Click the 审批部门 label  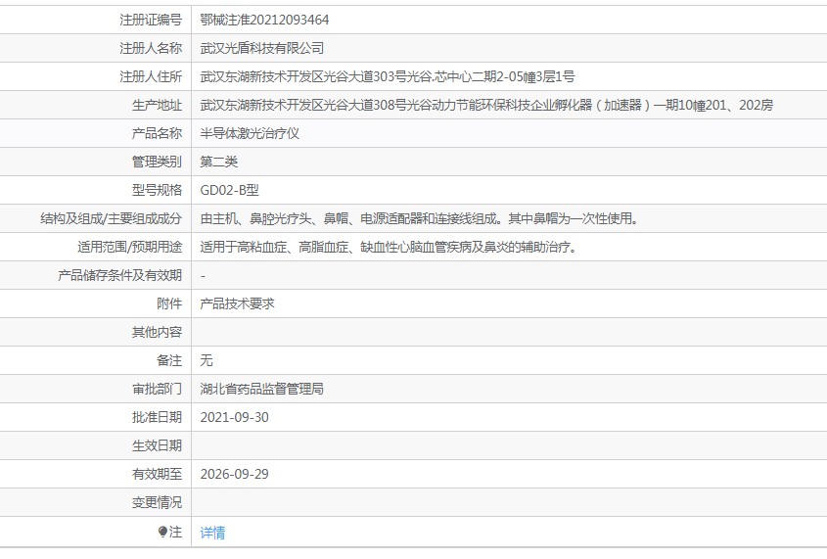click(157, 390)
